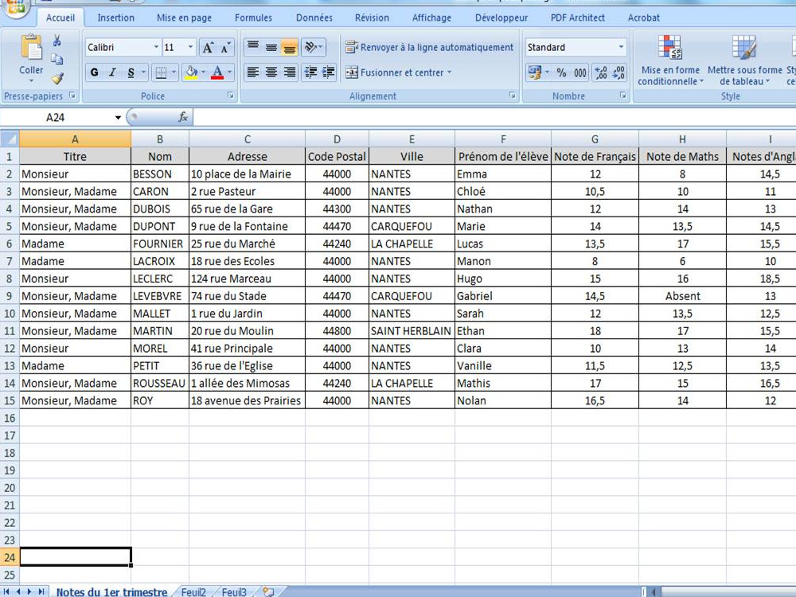Select column C header

point(248,139)
